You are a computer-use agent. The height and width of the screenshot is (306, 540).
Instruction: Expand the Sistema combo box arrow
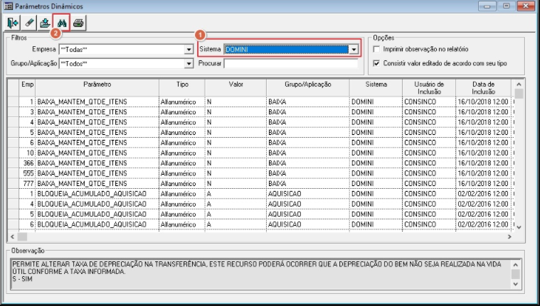coord(354,50)
